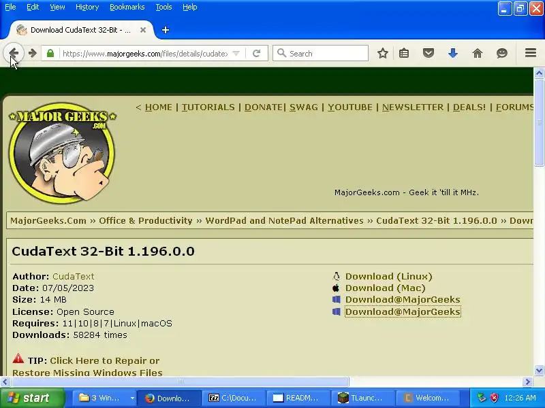545x408 pixels.
Task: Reload the page with the refresh icon
Action: (257, 54)
